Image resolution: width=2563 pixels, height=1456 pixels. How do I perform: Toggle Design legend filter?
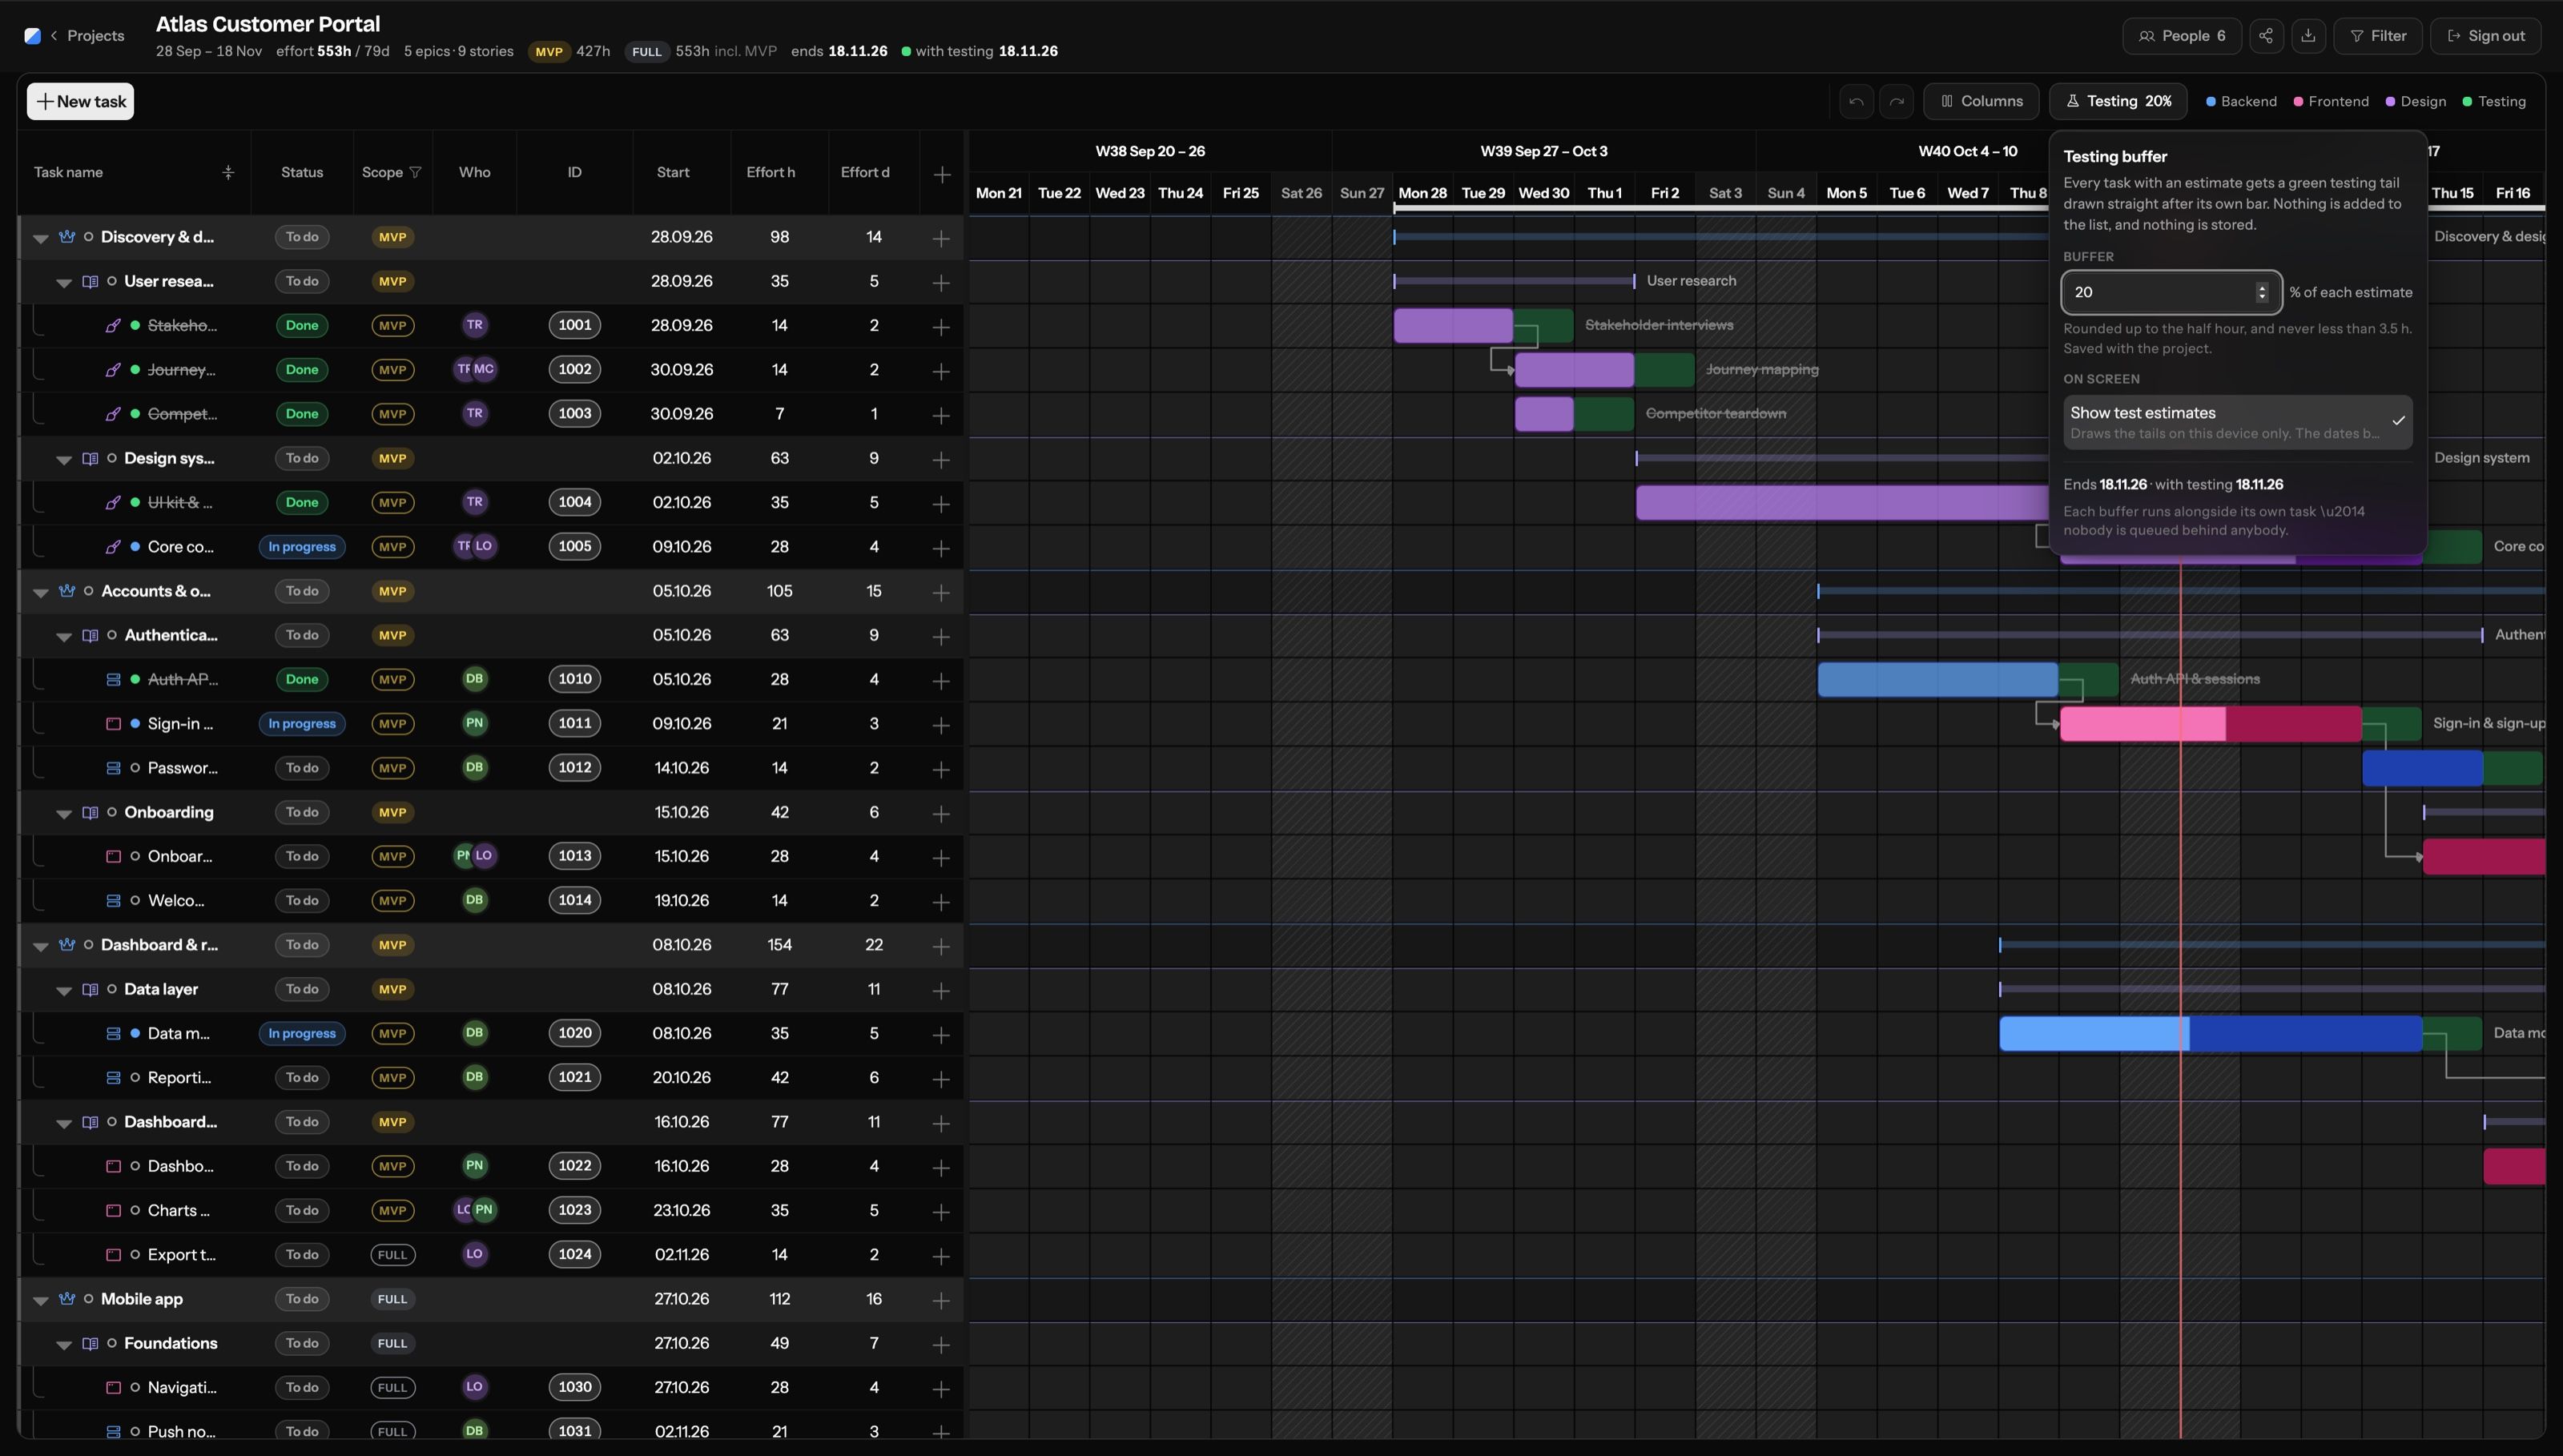(2416, 101)
